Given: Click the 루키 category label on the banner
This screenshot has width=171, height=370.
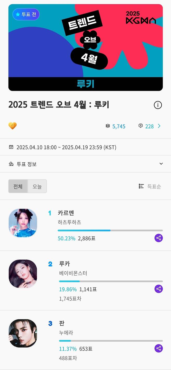Looking at the screenshot, I should click(x=85, y=84).
